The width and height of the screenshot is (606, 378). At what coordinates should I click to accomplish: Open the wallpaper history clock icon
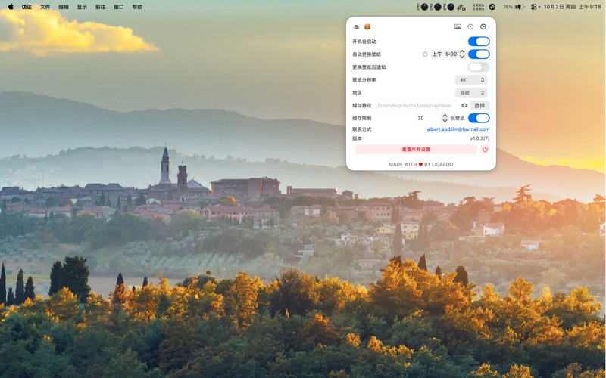pyautogui.click(x=470, y=26)
